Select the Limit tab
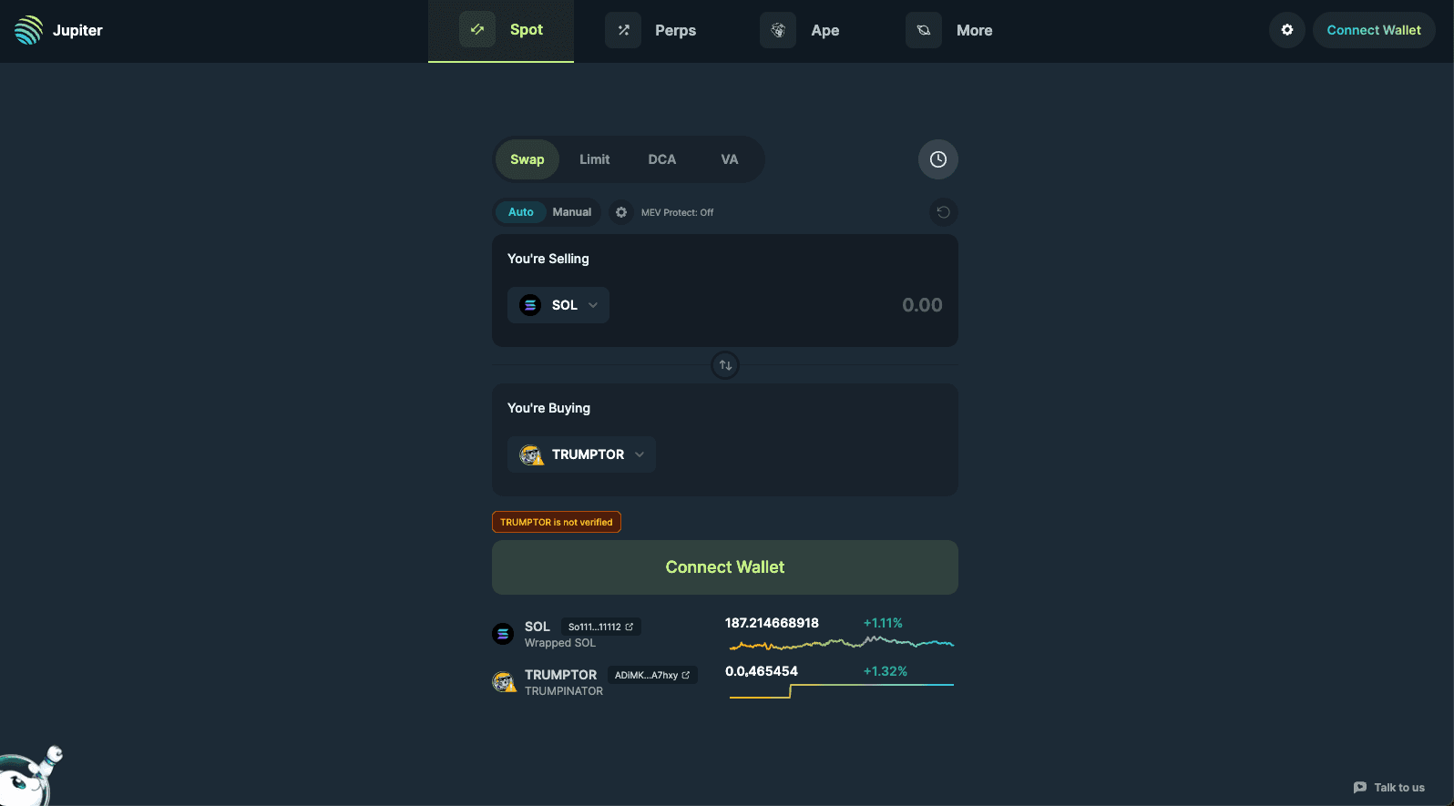1454x806 pixels. 595,159
